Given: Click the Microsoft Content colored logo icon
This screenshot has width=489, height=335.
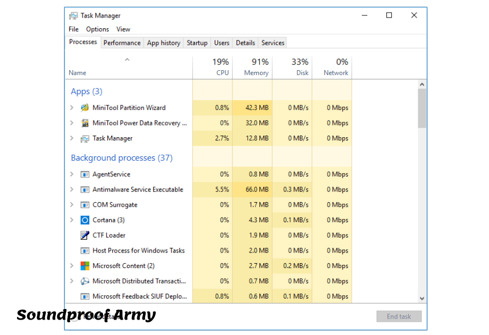Looking at the screenshot, I should [85, 266].
